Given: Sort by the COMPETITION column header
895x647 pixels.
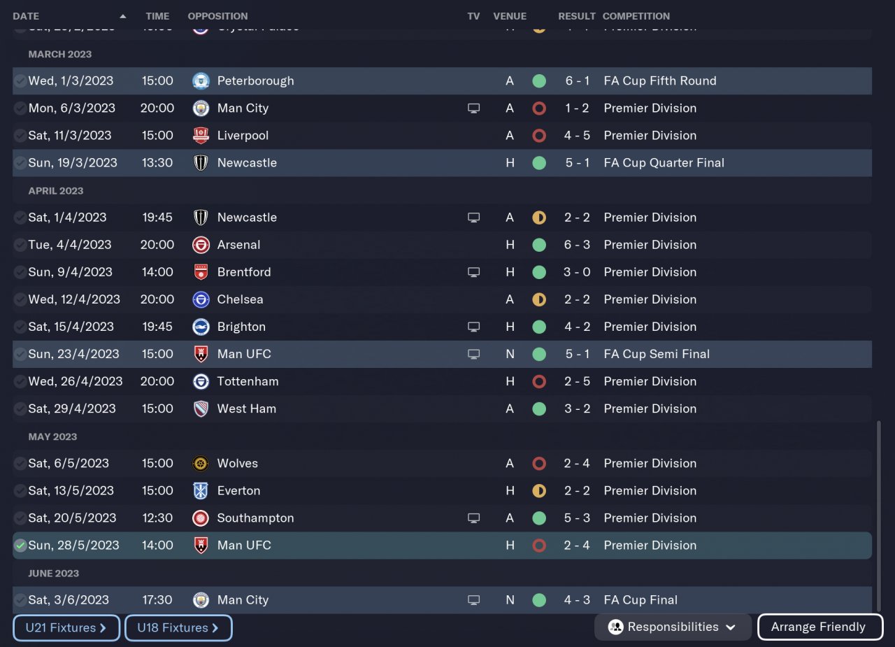Looking at the screenshot, I should pyautogui.click(x=636, y=16).
